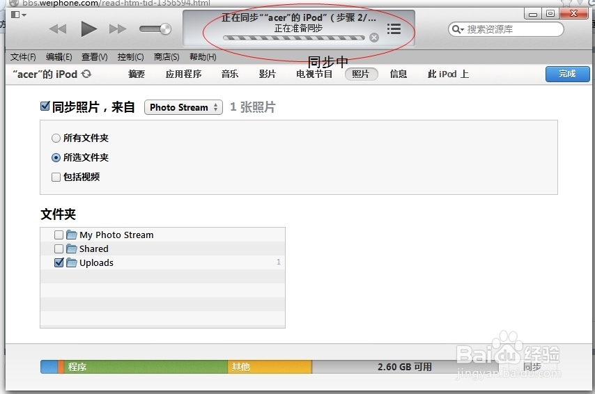The image size is (595, 394).
Task: Click the blue 完成 button
Action: coord(568,74)
